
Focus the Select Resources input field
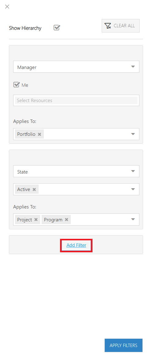[x=76, y=101]
